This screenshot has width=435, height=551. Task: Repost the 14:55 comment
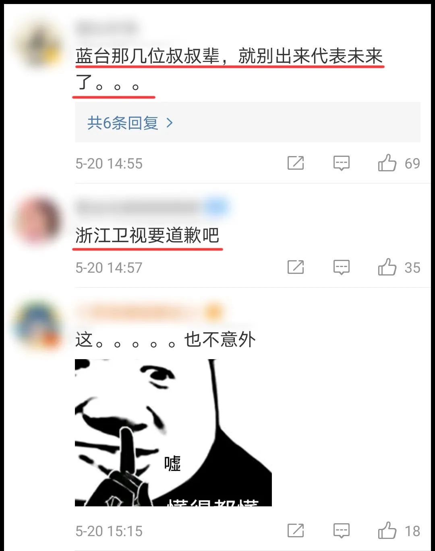[x=296, y=163]
